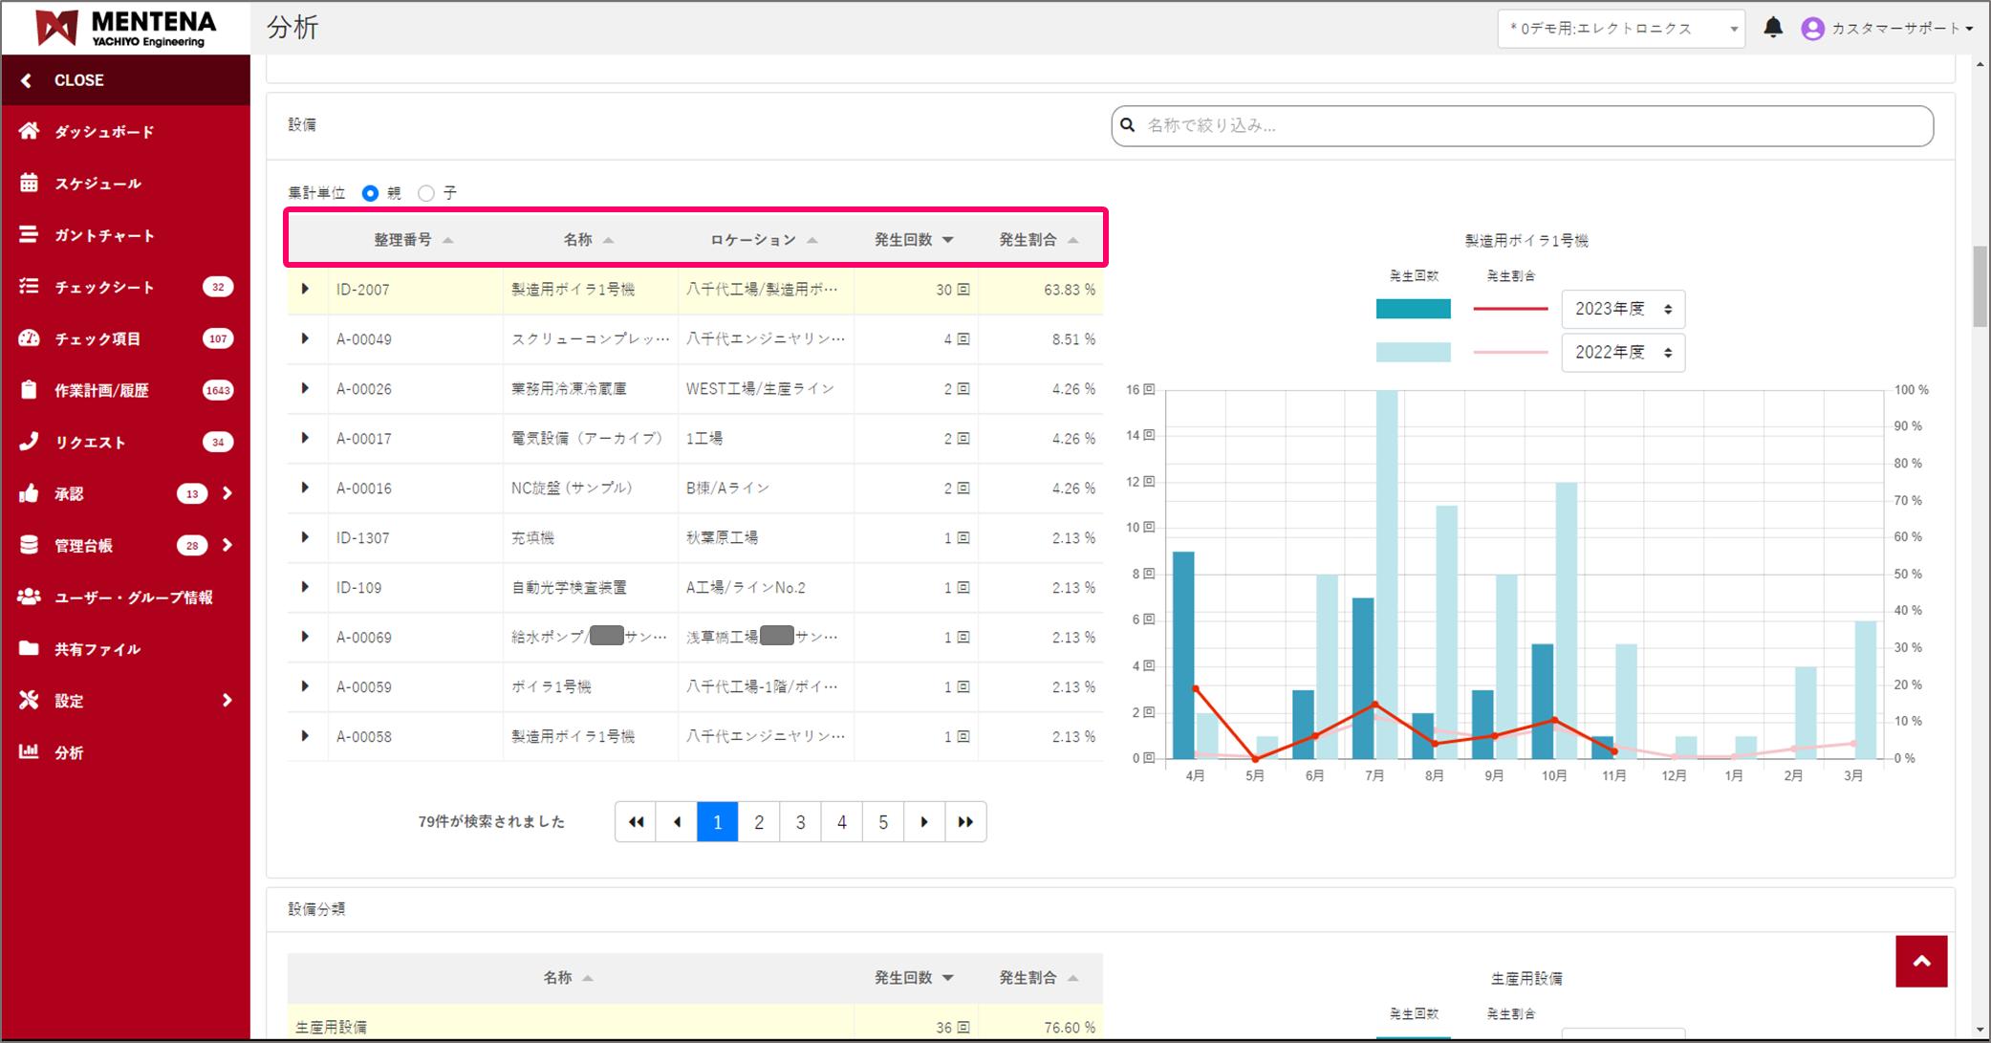Jump to last page of results
This screenshot has height=1043, width=1991.
[965, 822]
